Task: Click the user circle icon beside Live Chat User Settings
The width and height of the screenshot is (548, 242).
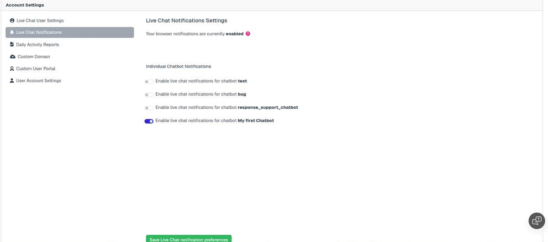Action: [12, 21]
